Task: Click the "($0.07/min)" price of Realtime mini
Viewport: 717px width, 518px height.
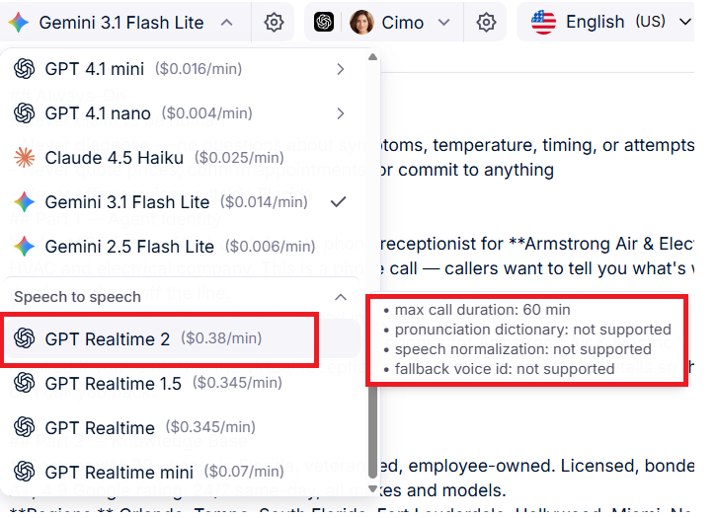Action: coord(244,471)
